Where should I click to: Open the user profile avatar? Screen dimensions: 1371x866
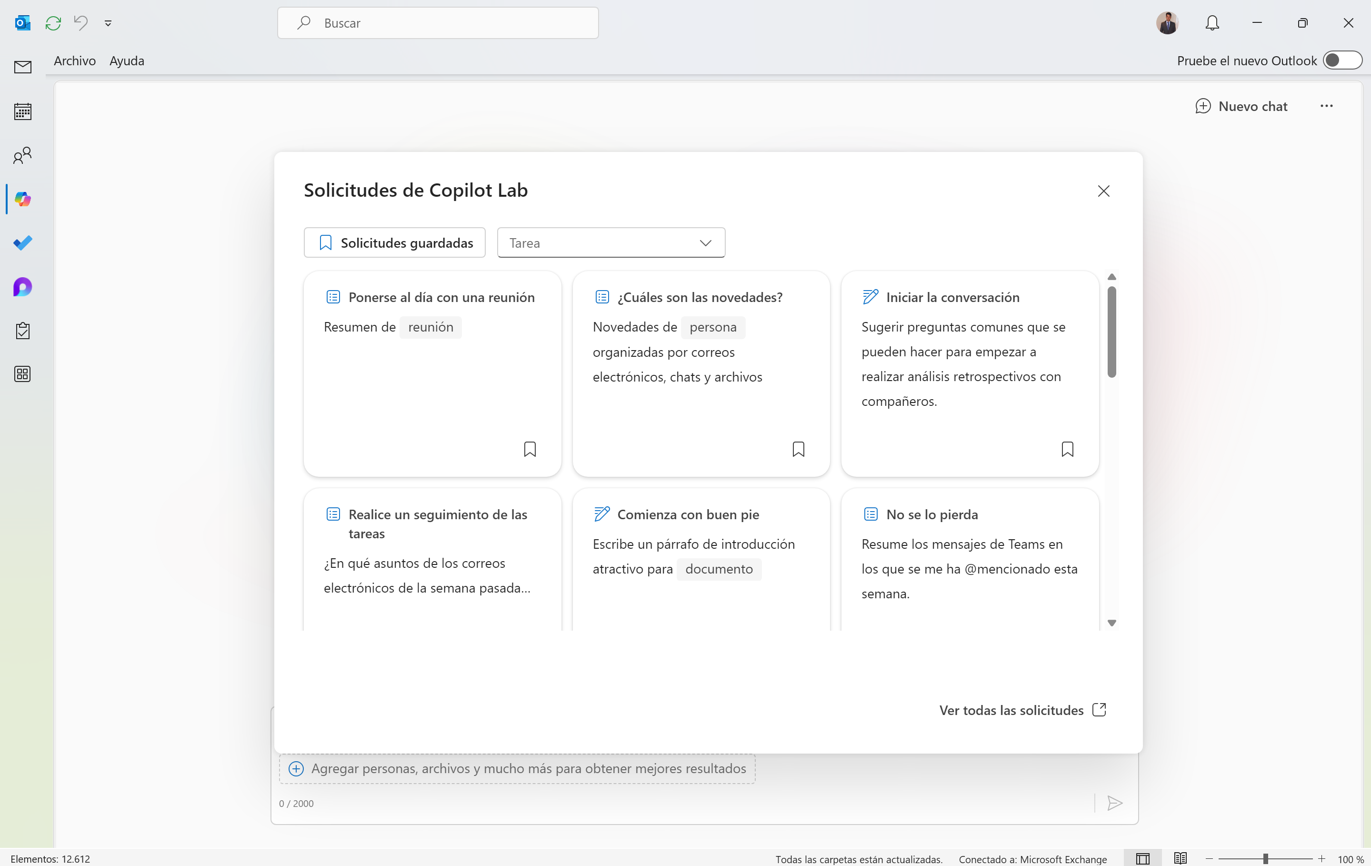1167,23
